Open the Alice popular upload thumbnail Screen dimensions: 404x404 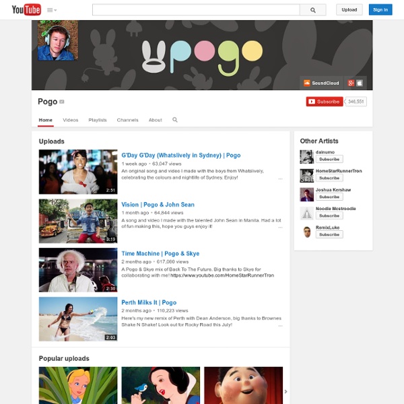[78, 385]
